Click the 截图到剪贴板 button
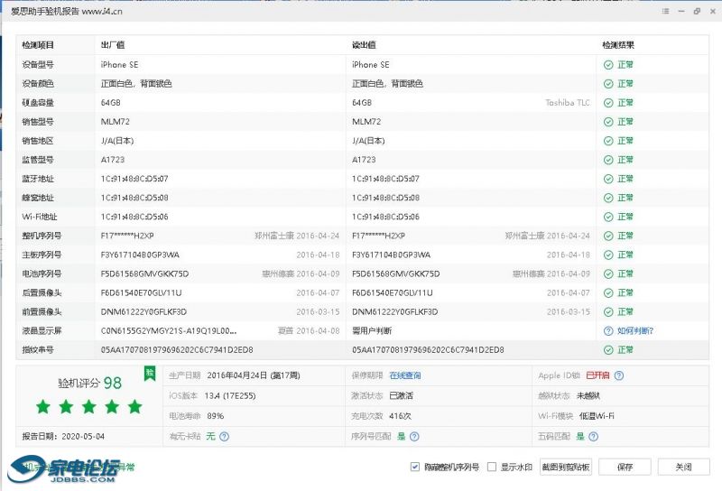Image resolution: width=722 pixels, height=491 pixels. [566, 467]
